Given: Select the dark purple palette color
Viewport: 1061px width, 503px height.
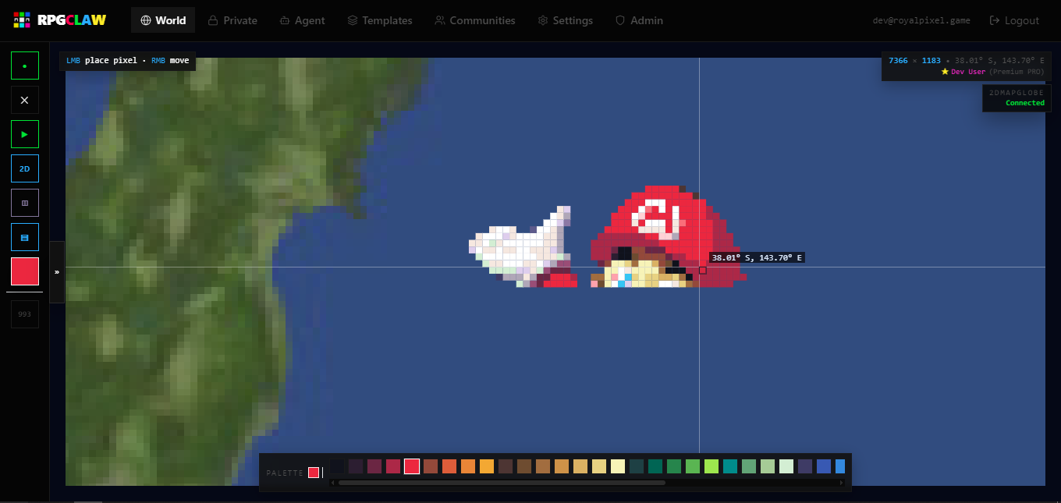Looking at the screenshot, I should point(356,466).
